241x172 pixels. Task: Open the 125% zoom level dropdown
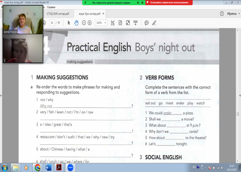click(101, 23)
